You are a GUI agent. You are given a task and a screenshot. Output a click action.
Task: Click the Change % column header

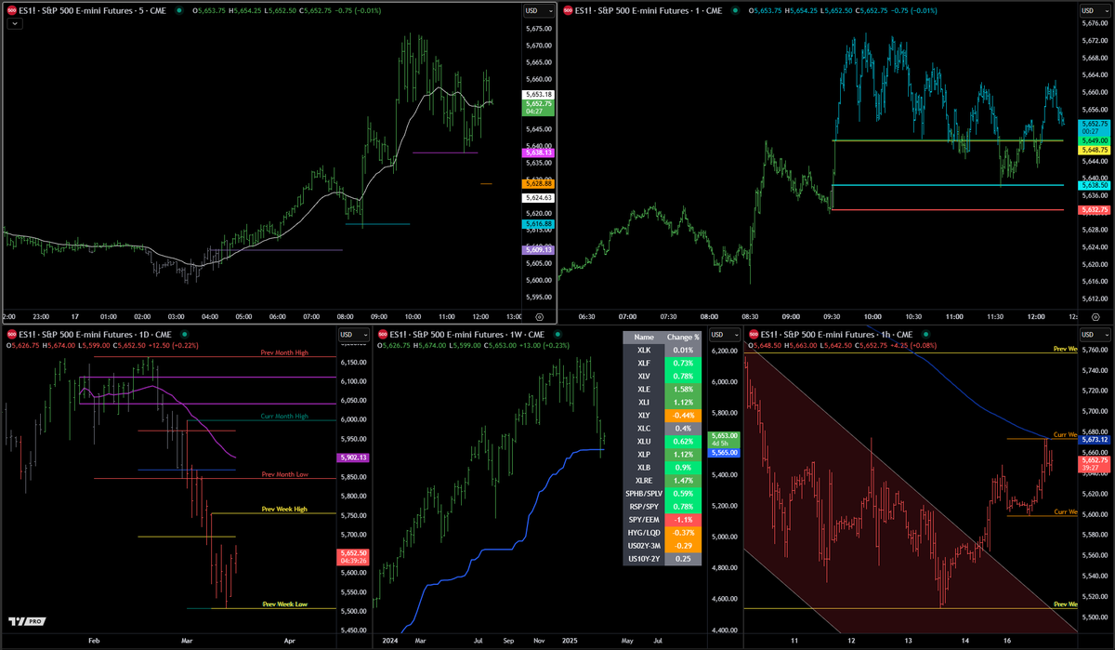click(x=683, y=338)
